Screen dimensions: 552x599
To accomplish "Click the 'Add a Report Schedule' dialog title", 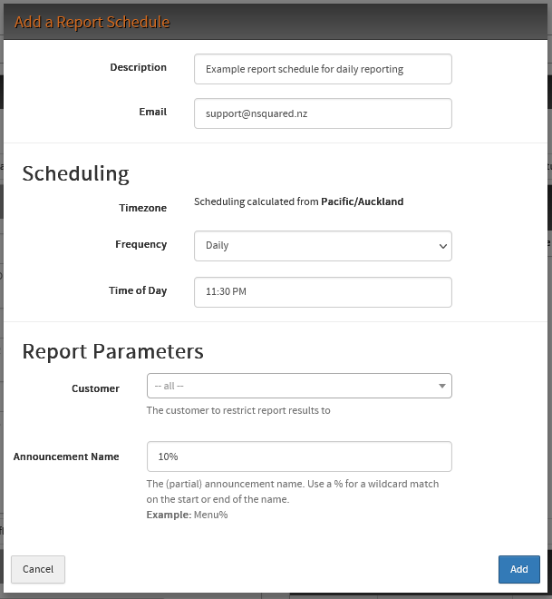I will tap(92, 22).
